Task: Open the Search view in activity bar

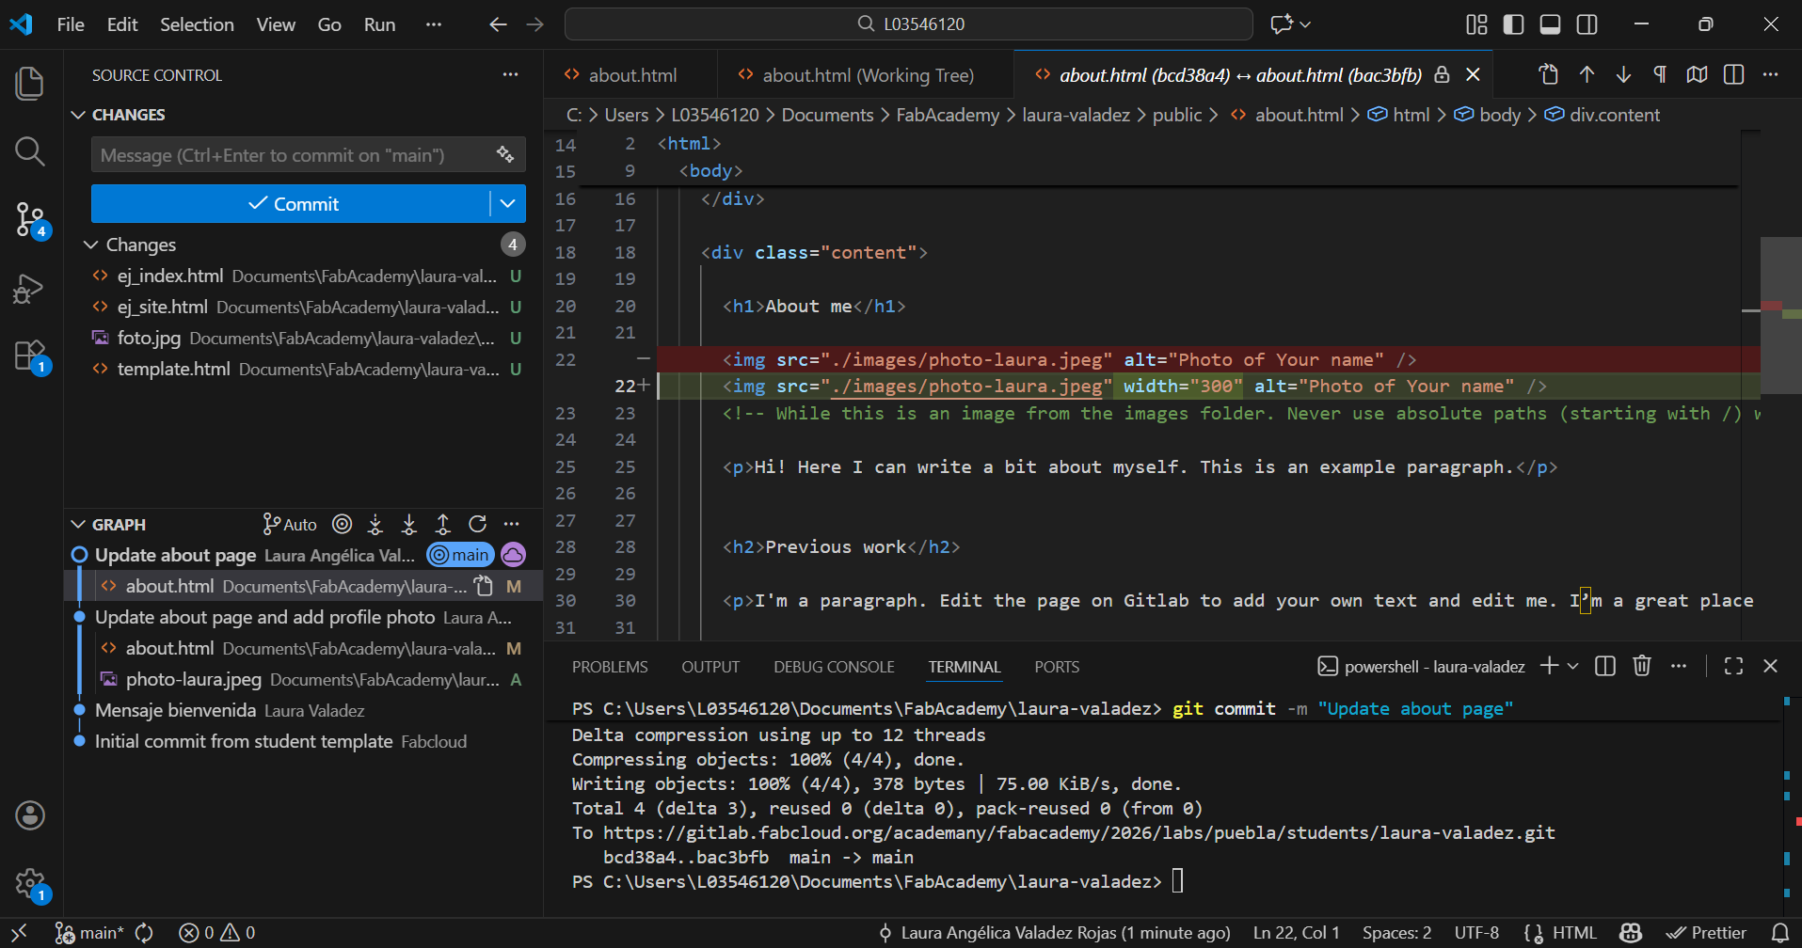Action: (x=30, y=150)
